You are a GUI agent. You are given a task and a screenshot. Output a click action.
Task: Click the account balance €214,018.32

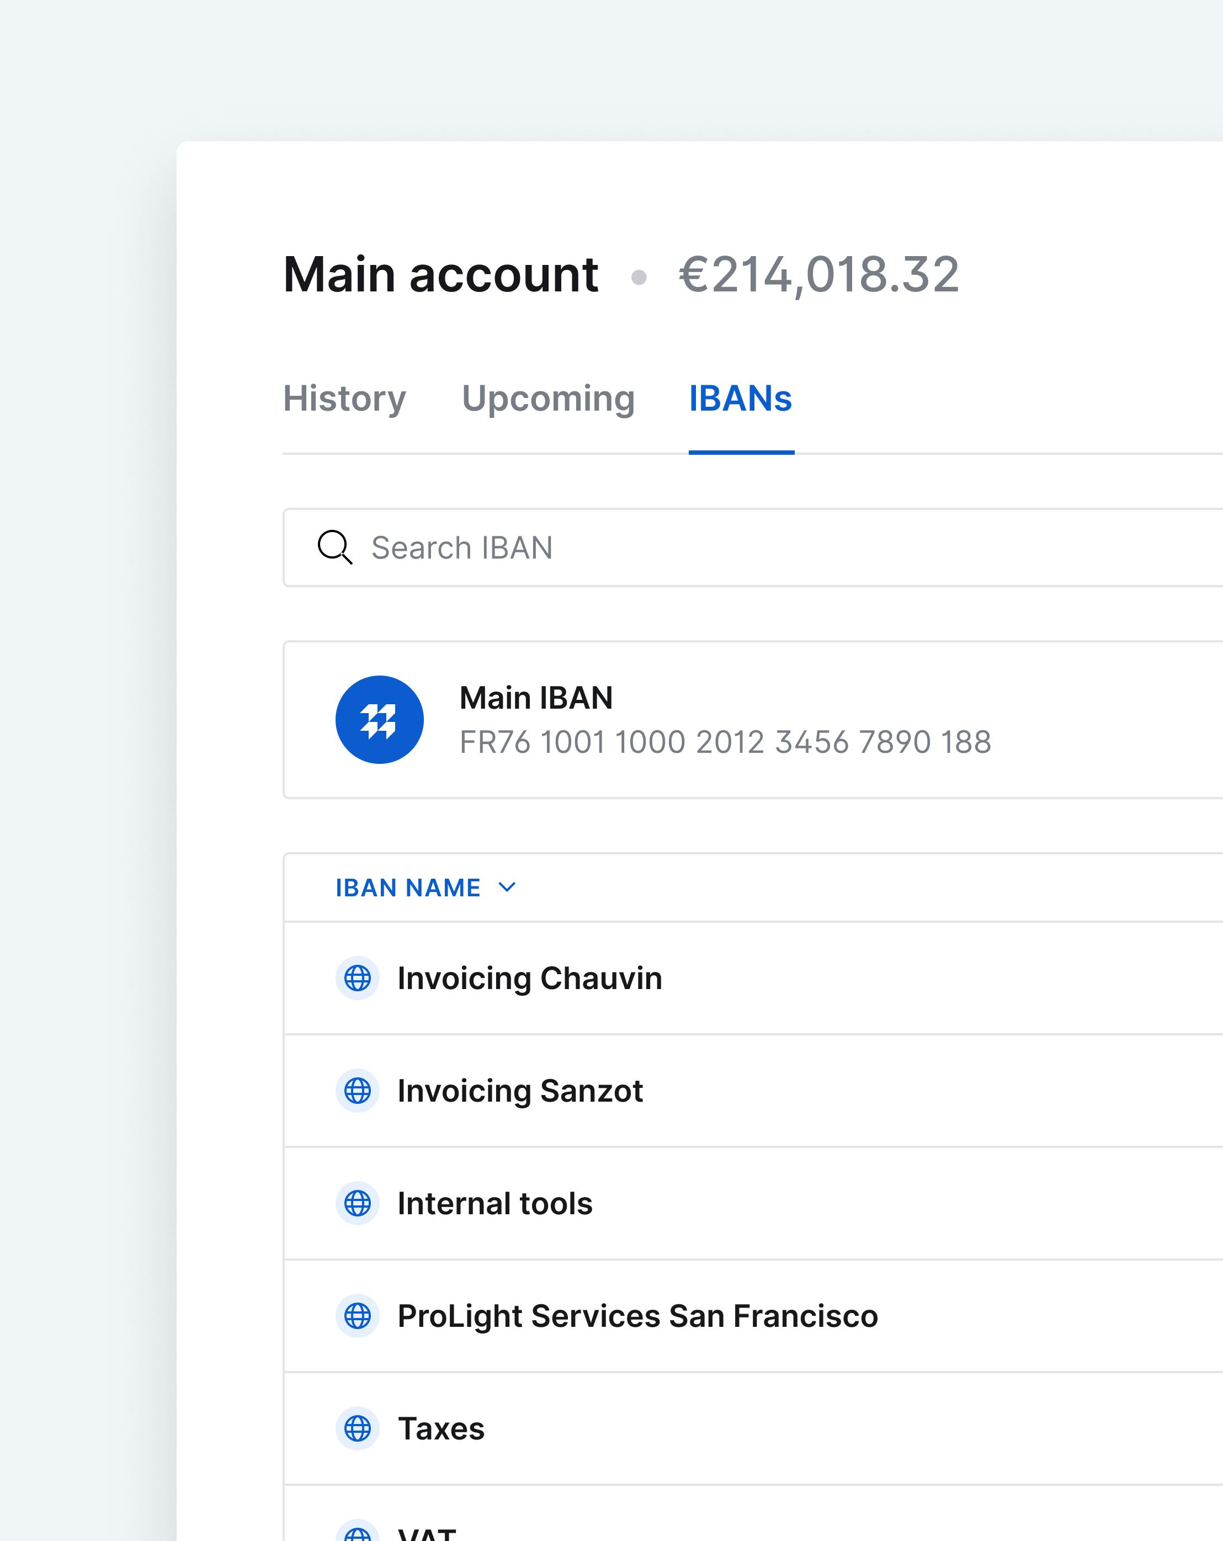point(819,273)
